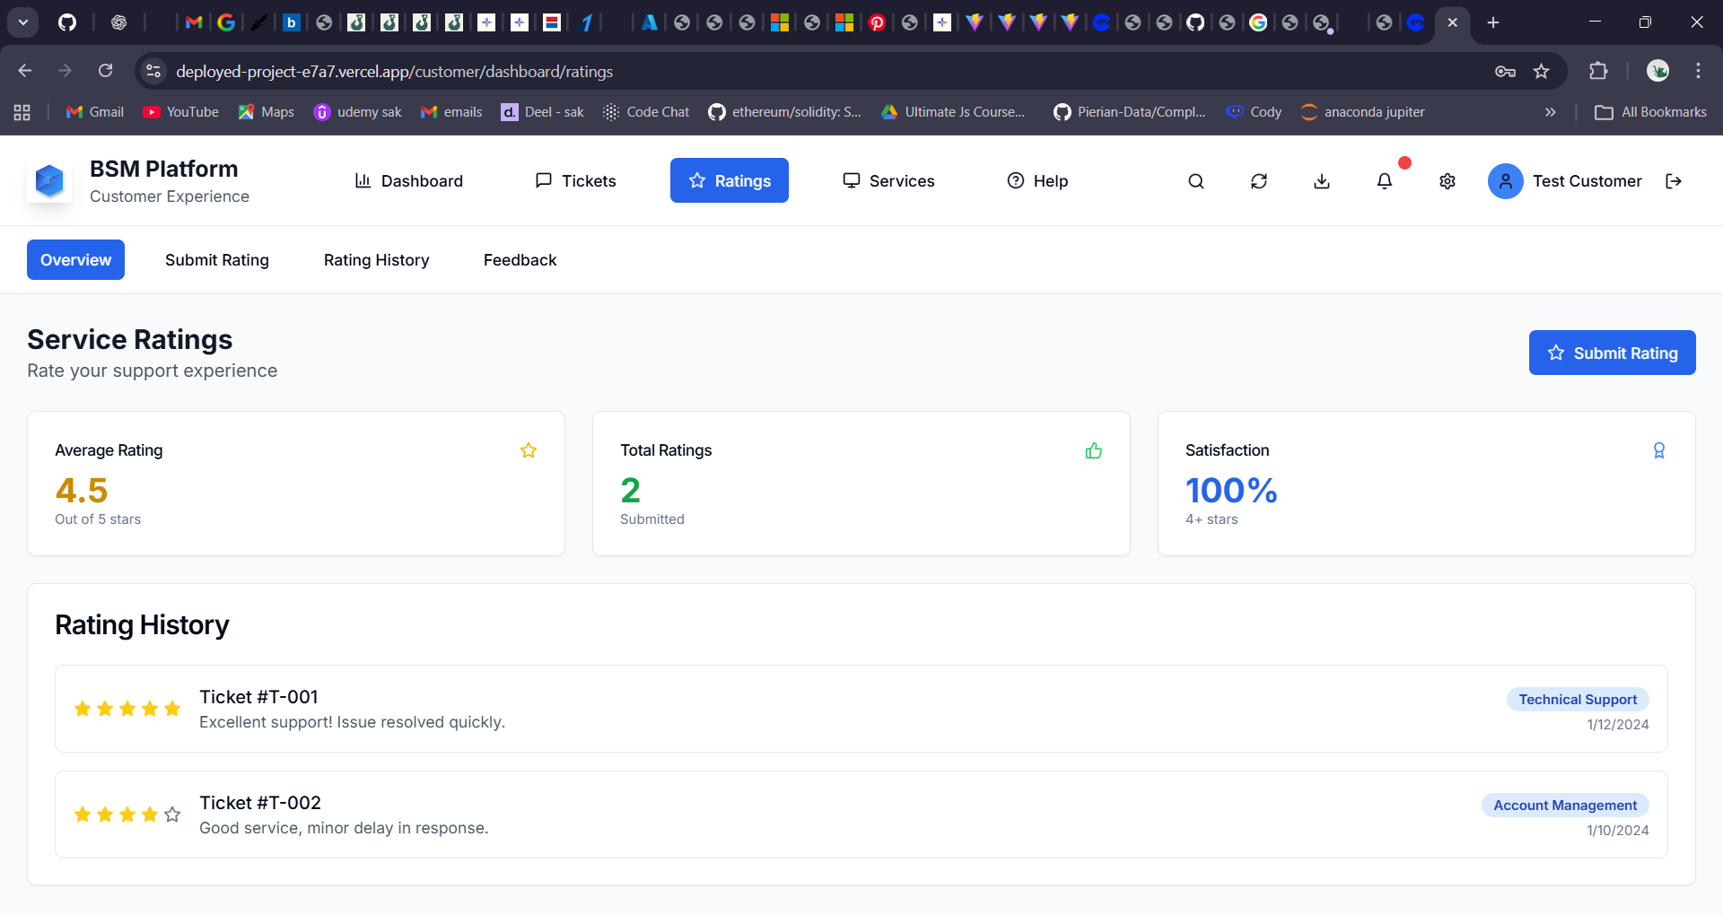Click the password key icon in address bar
The height and width of the screenshot is (915, 1723).
click(1505, 71)
